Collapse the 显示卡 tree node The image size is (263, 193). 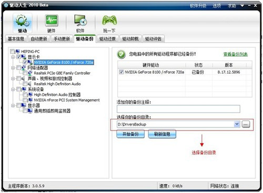point(13,57)
